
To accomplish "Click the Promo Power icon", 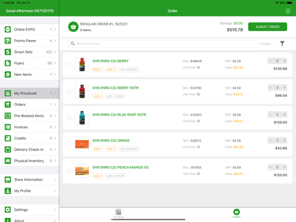I will pos(8,41).
